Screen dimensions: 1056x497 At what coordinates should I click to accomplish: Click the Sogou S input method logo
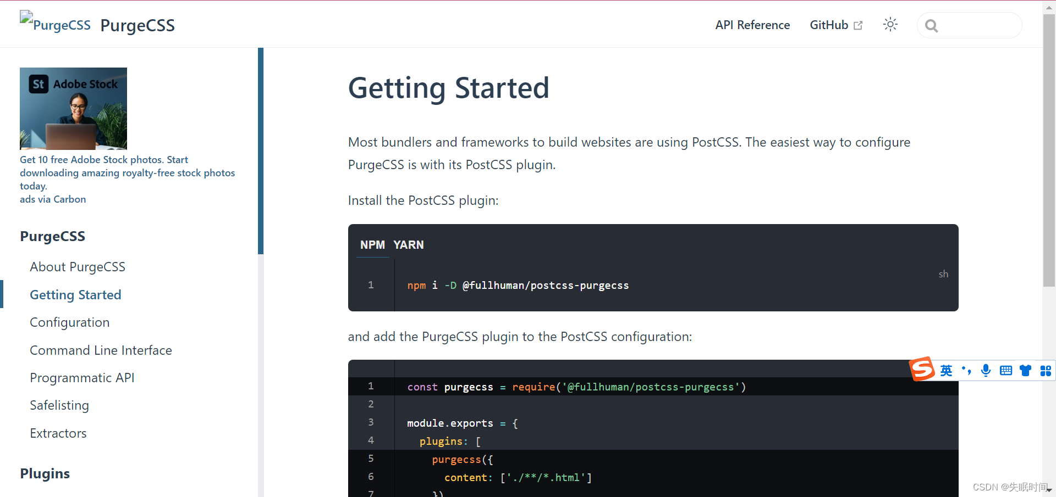pos(922,368)
